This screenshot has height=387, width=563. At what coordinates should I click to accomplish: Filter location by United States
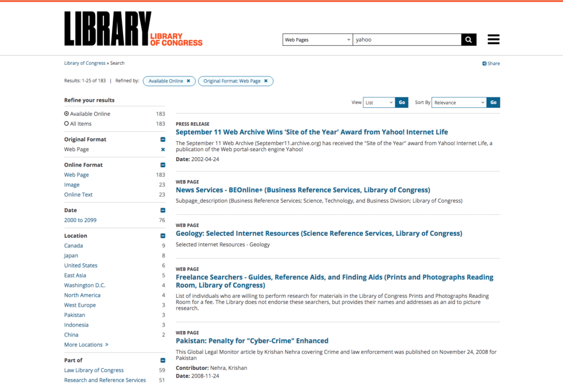click(x=81, y=266)
